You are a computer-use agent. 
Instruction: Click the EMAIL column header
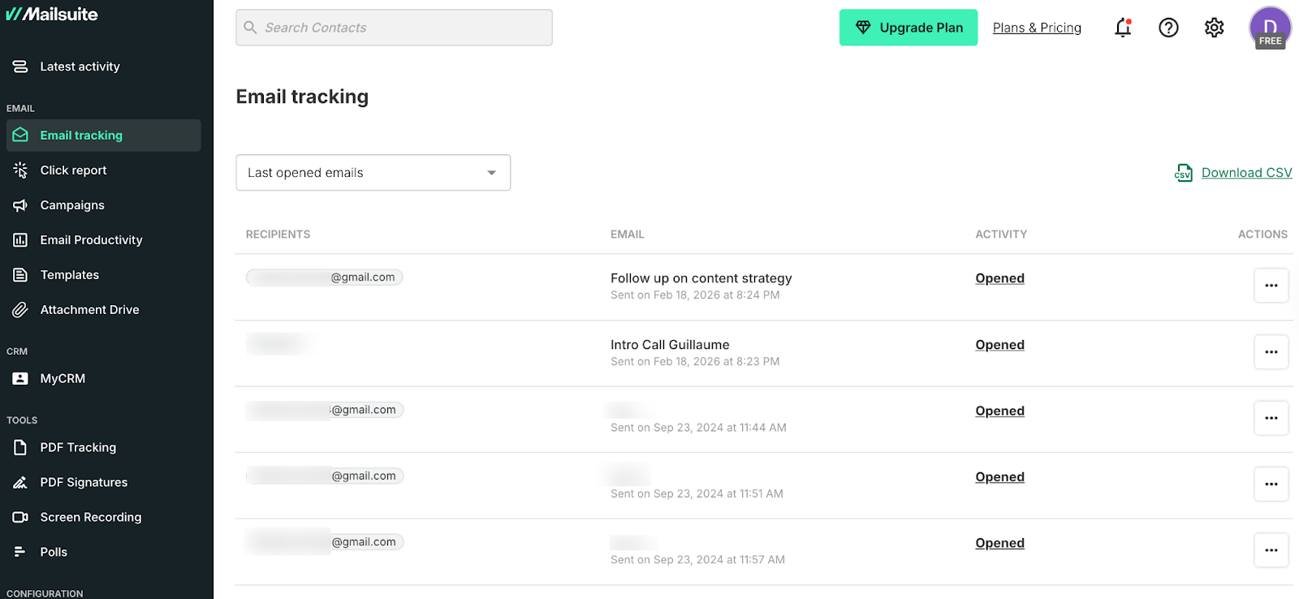pos(627,235)
